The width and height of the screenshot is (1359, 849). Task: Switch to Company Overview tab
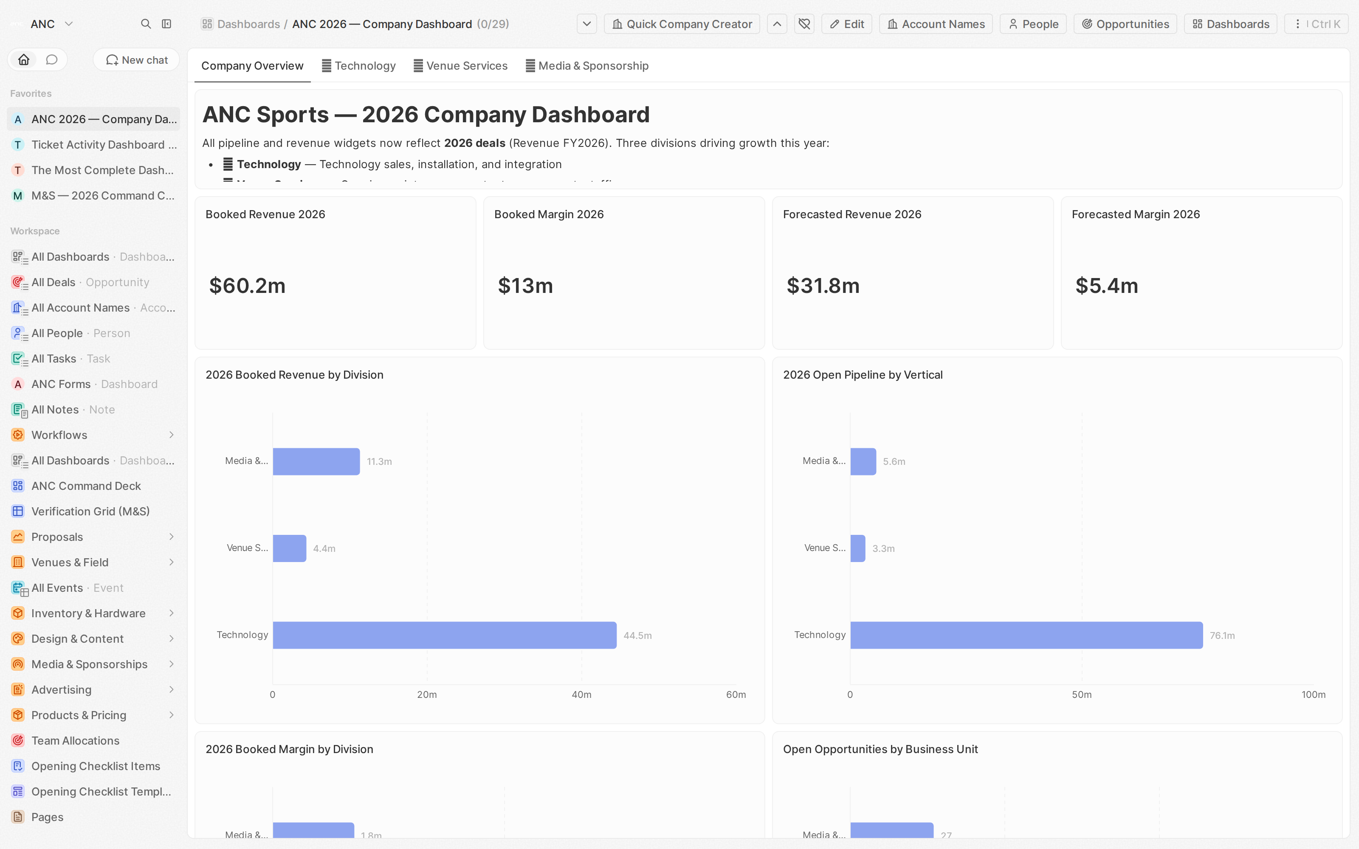coord(252,66)
